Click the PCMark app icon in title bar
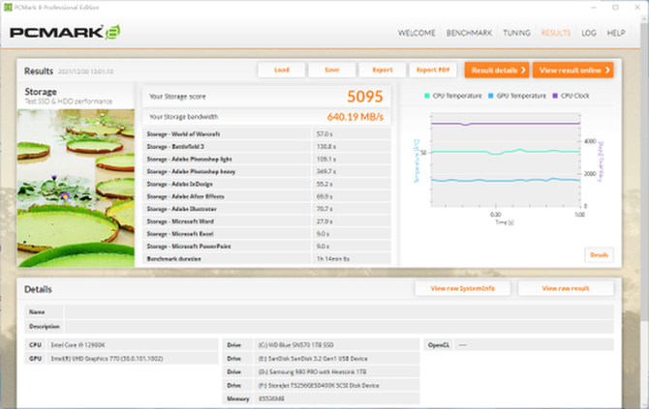 pos(6,6)
